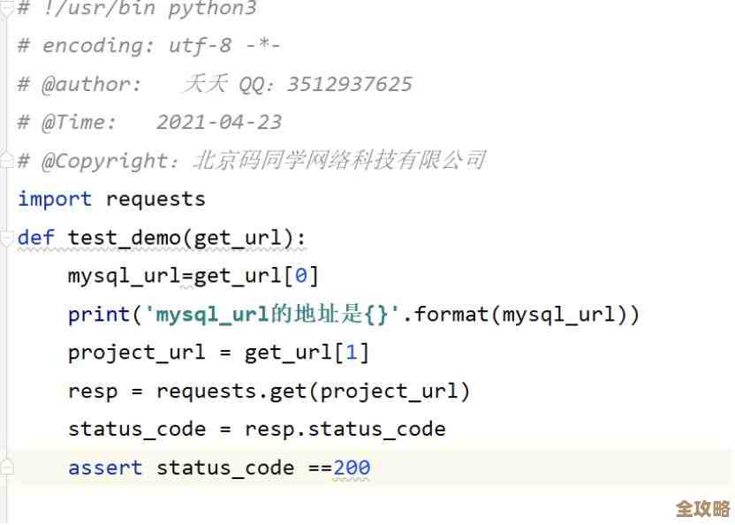Click the get_url parameter in function definition
This screenshot has width=735, height=525.
pyautogui.click(x=244, y=238)
